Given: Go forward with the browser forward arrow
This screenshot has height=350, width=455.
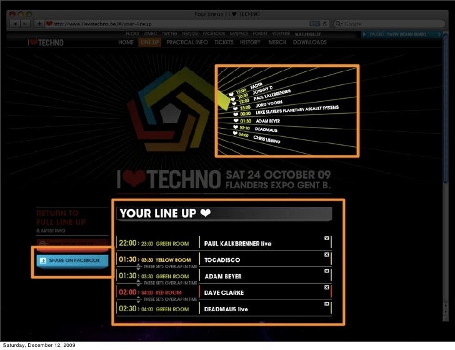Looking at the screenshot, I should pos(25,24).
